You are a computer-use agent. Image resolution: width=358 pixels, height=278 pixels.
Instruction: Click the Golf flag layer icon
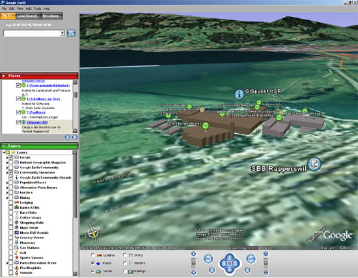(x=16, y=253)
